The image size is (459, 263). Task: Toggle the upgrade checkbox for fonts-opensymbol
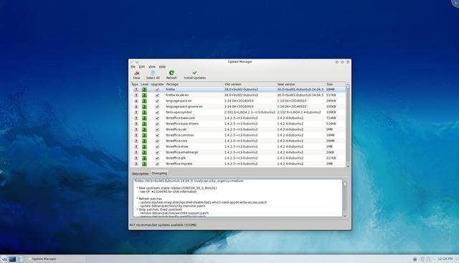(157, 112)
